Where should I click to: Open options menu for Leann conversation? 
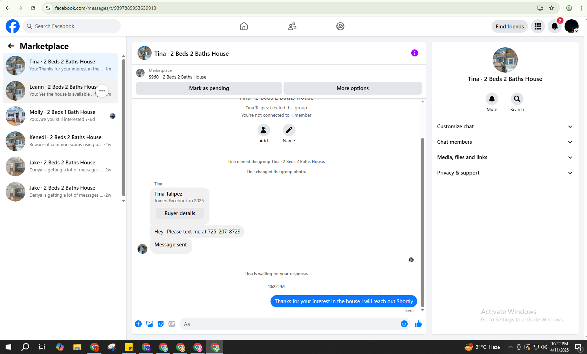coord(102,91)
